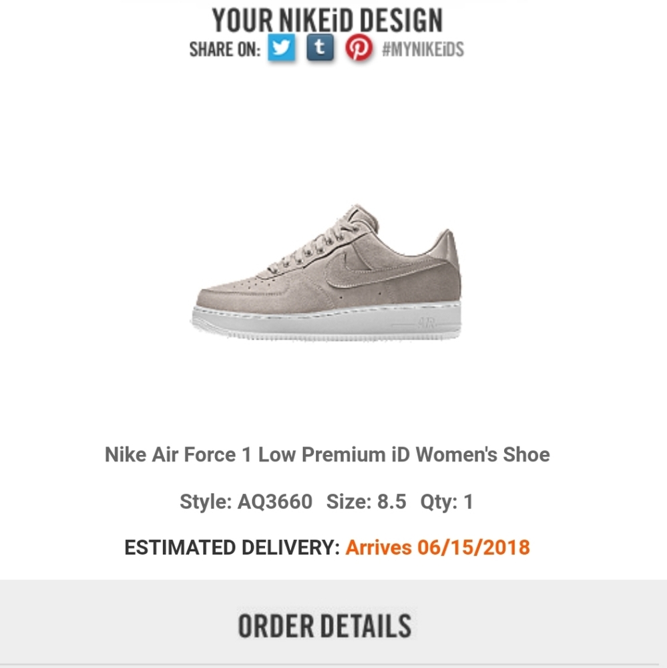Expand the ORDER DETAILS section
This screenshot has width=667, height=668.
coord(325,625)
